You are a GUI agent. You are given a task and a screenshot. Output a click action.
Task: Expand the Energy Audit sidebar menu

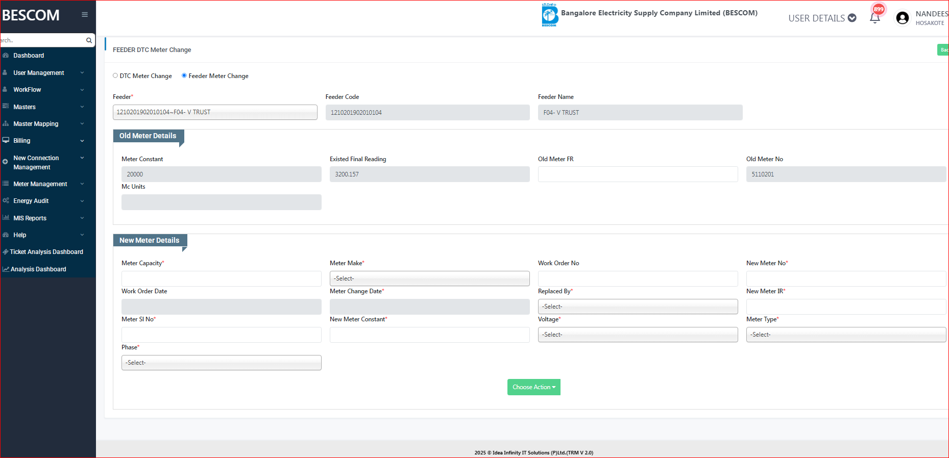pyautogui.click(x=31, y=201)
